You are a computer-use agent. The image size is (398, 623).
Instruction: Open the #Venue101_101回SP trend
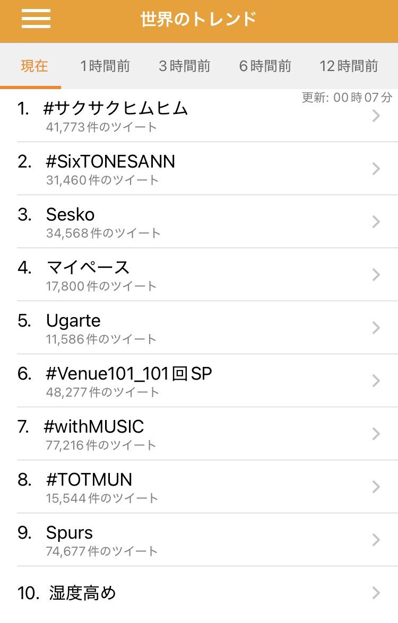click(x=129, y=374)
